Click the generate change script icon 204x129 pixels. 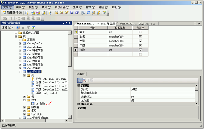pyautogui.click(x=5, y=18)
